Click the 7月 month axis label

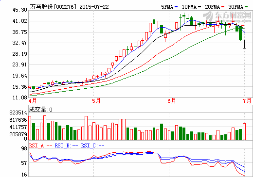247,101
